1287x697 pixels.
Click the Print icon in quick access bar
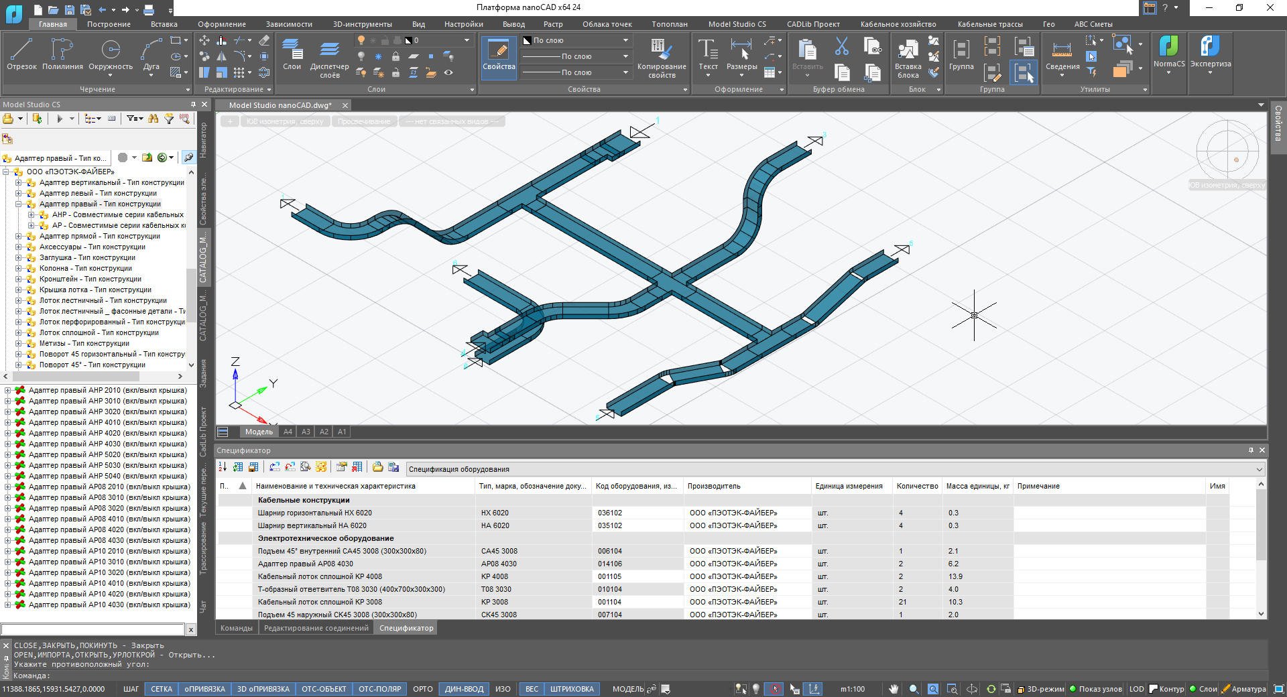pos(149,9)
